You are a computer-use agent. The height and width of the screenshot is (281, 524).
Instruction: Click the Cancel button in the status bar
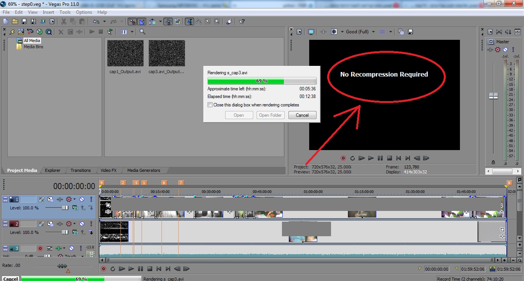(x=10, y=279)
